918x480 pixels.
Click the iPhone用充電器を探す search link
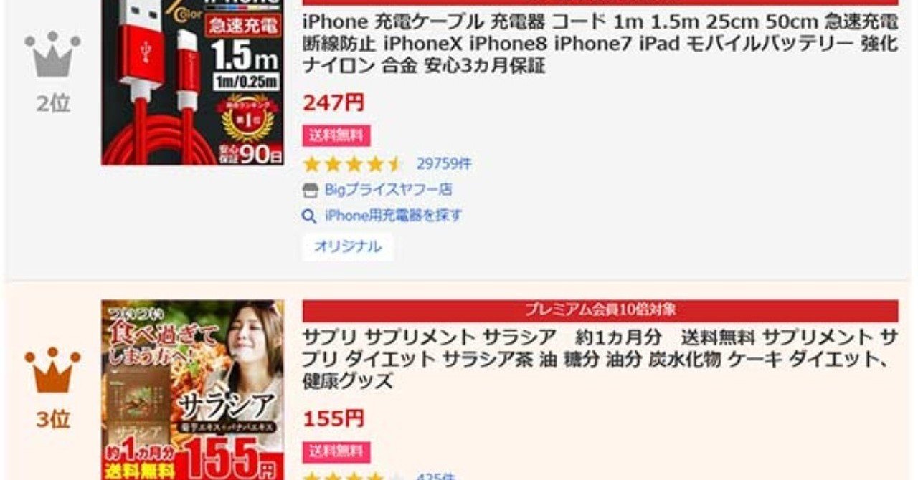(393, 216)
